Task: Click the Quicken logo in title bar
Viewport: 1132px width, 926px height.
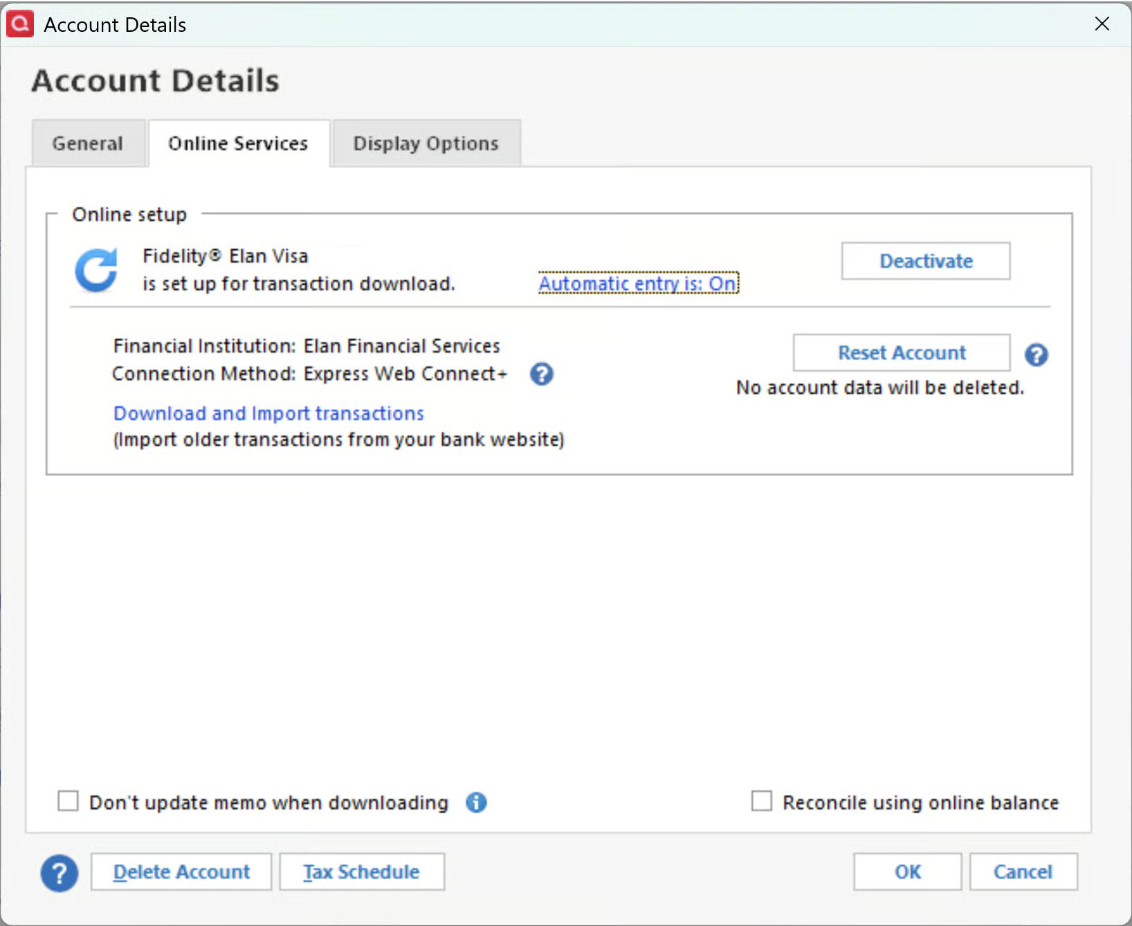Action: pyautogui.click(x=20, y=24)
